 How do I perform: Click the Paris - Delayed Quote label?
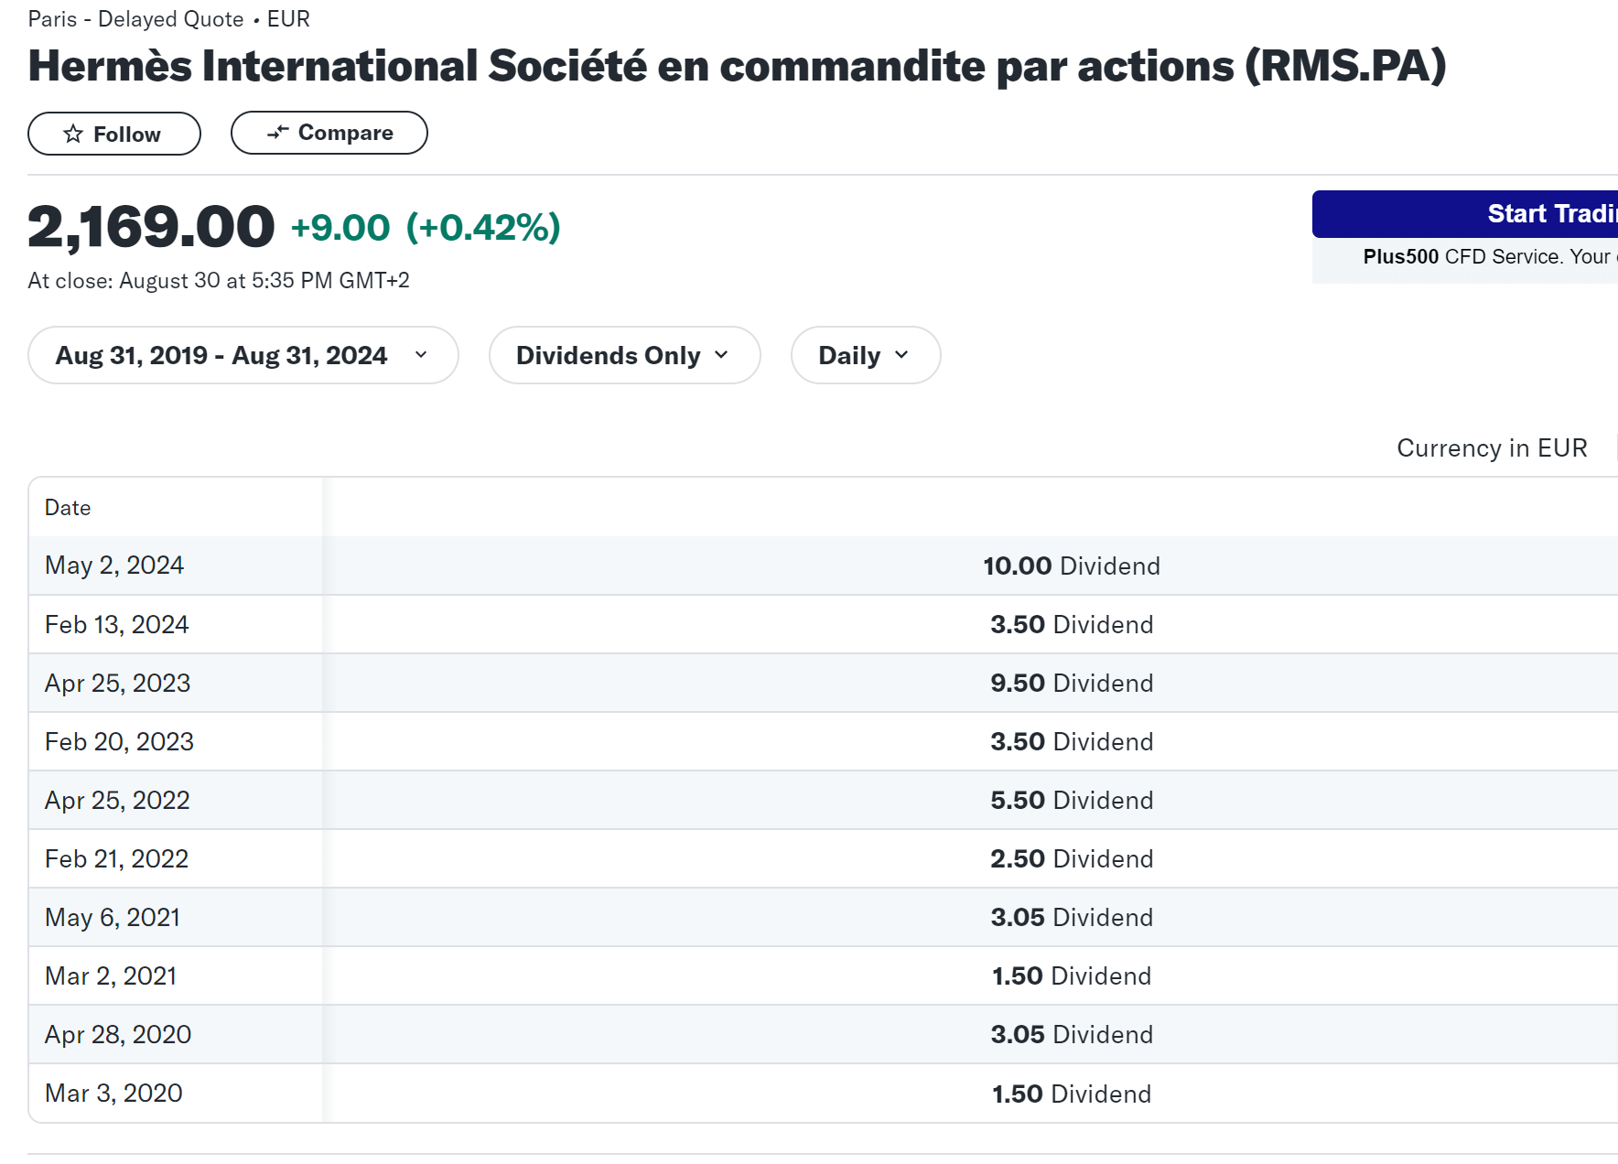click(x=135, y=19)
